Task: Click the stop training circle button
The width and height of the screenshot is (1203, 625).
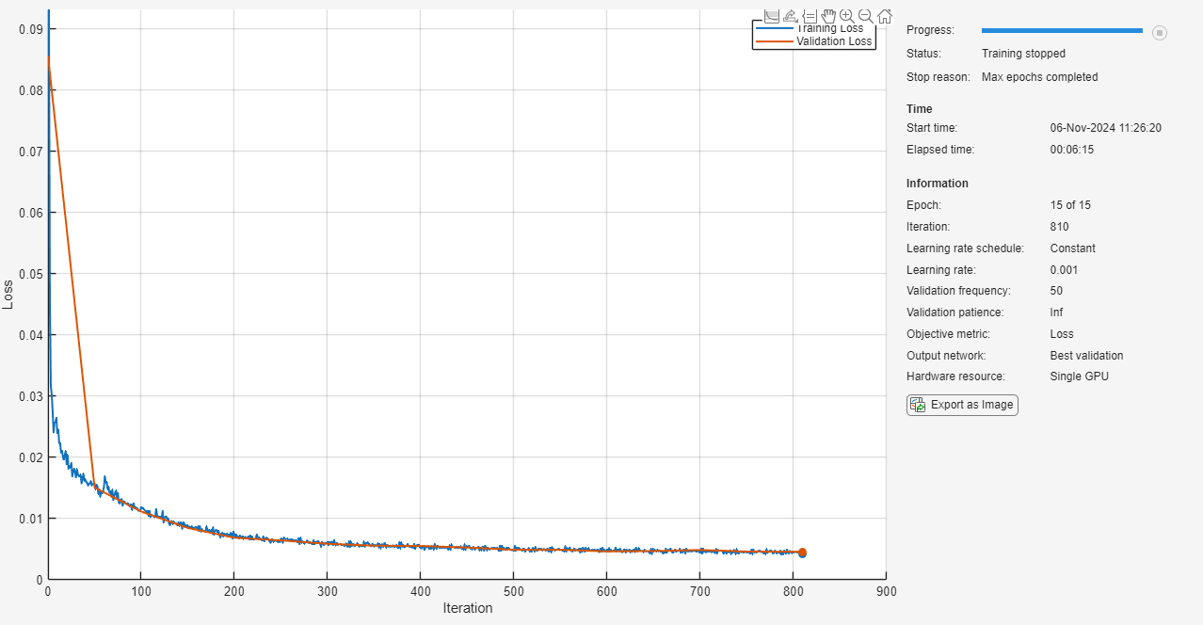Action: 1160,33
